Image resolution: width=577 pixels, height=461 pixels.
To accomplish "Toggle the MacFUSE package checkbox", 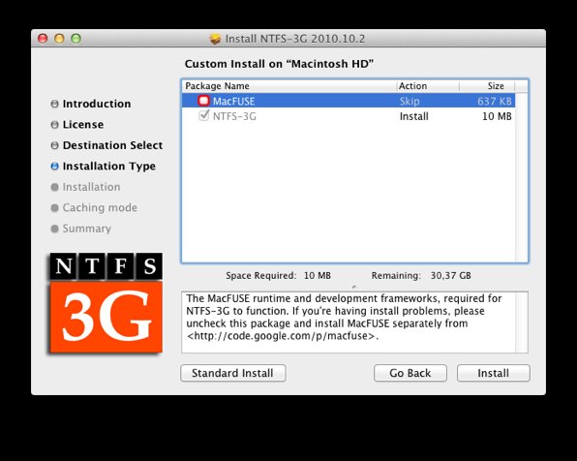I will (x=203, y=101).
